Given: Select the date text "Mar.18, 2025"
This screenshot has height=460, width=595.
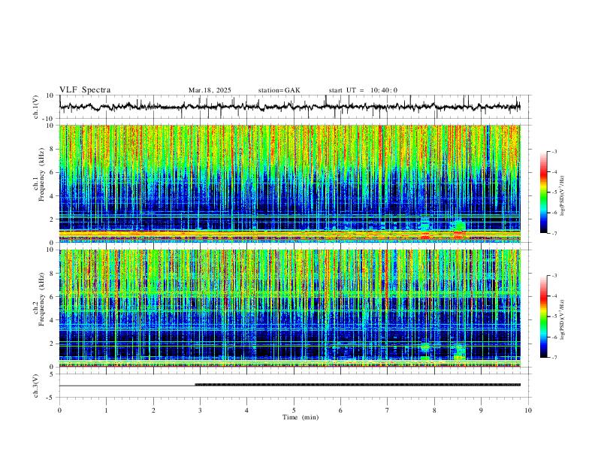Looking at the screenshot, I should coord(210,90).
